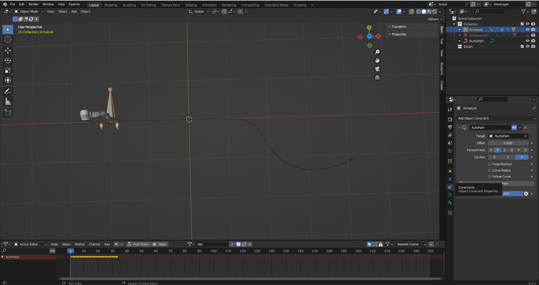
Task: Open the Add Object Constraint dropdown
Action: point(496,118)
